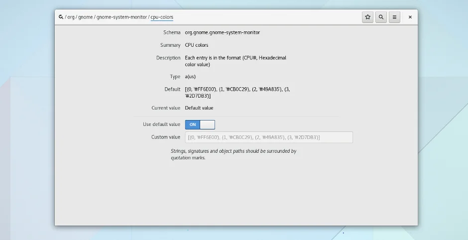This screenshot has width=468, height=240.
Task: Open the bookmarks star button
Action: click(x=368, y=17)
